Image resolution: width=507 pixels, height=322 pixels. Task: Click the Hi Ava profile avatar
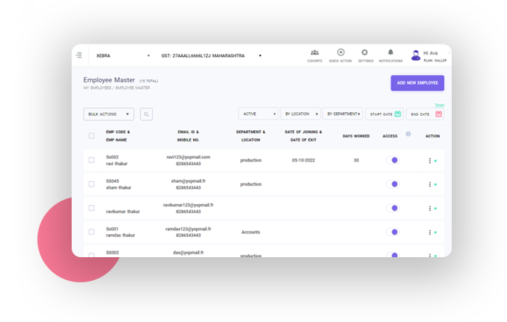[416, 55]
